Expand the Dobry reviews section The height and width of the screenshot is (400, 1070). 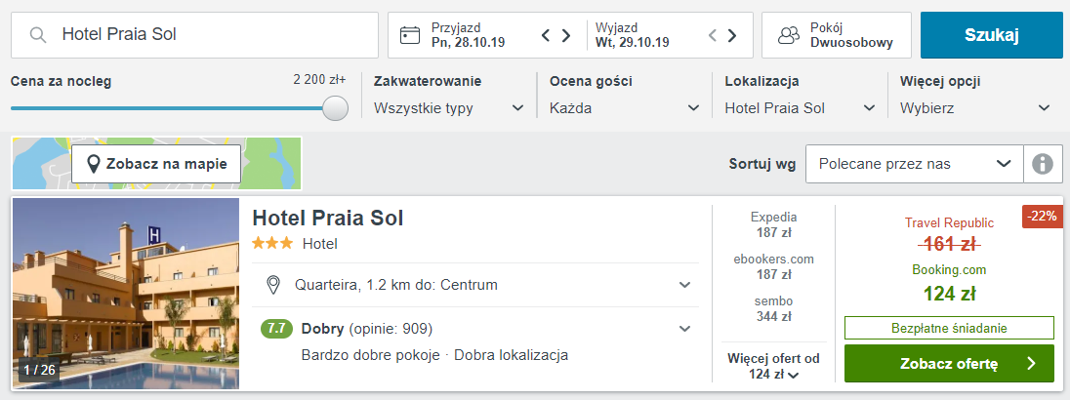coord(474,329)
